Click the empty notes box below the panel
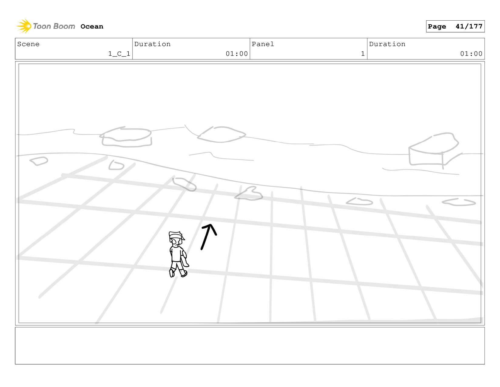500x387 pixels. (250, 345)
